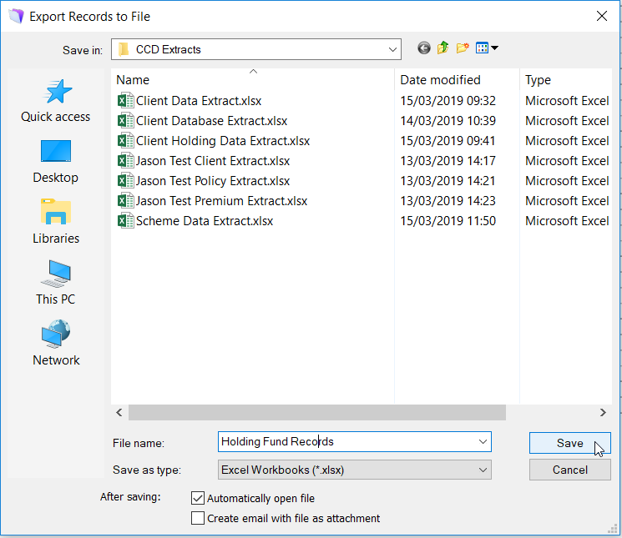Open the View menu icon
Viewport: 622px width, 538px height.
coord(486,48)
